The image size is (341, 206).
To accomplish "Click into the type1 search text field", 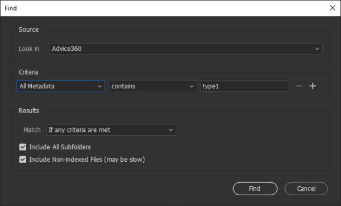I will [x=244, y=86].
